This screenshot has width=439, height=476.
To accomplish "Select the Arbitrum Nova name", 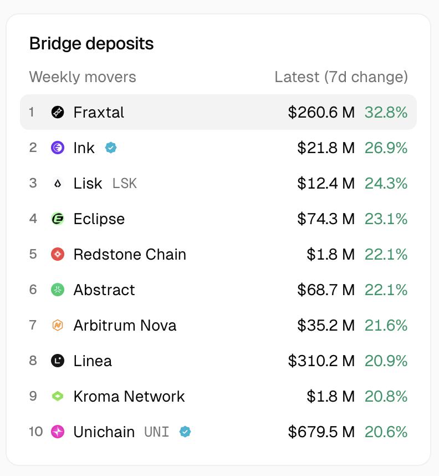I will coord(125,325).
